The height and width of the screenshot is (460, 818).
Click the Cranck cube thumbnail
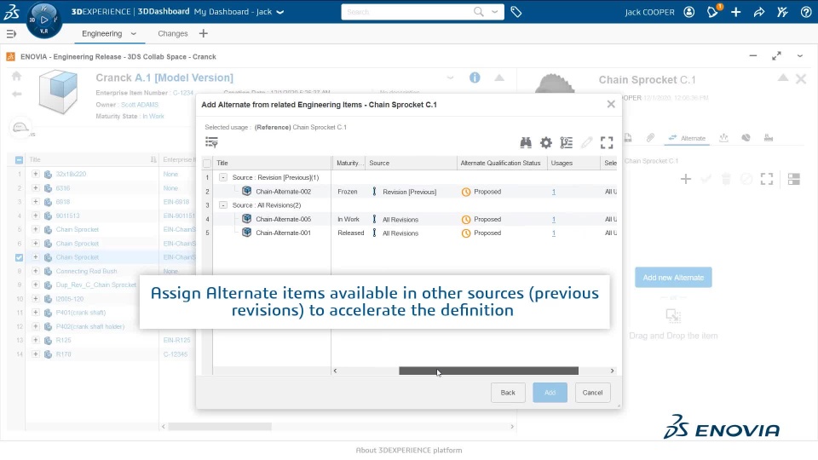pyautogui.click(x=59, y=94)
